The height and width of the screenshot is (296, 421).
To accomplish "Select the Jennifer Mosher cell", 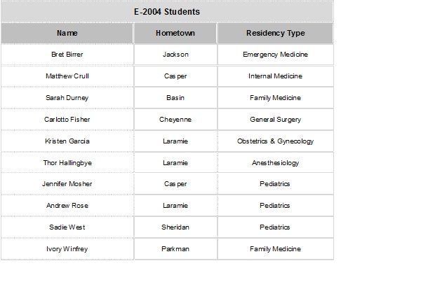I will (x=67, y=184).
